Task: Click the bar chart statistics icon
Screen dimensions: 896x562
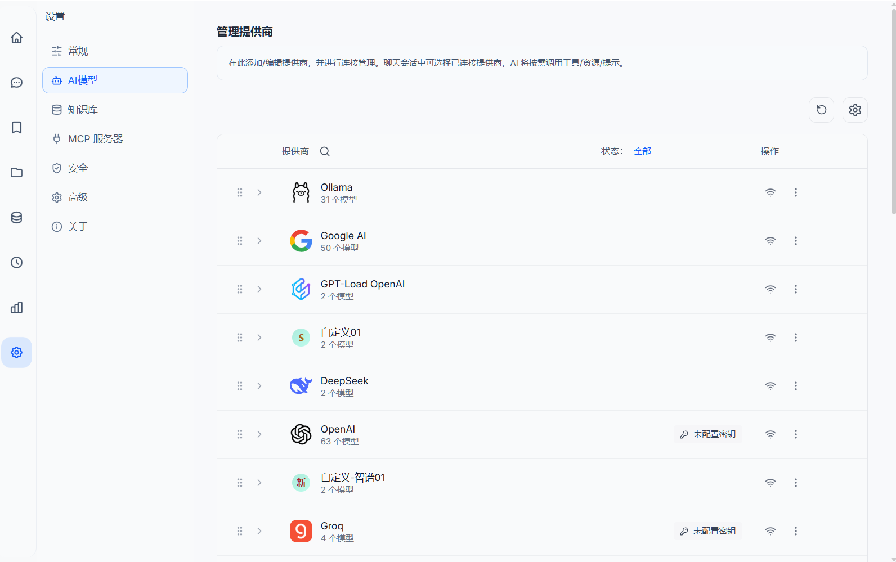Action: tap(17, 308)
